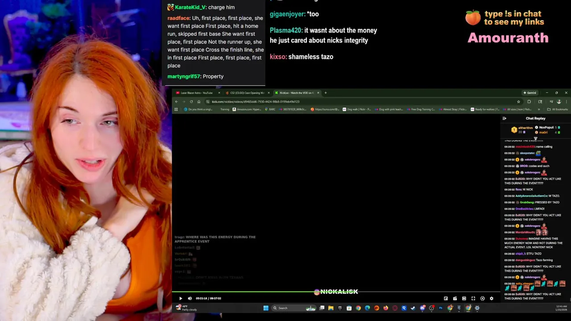
Task: Bookmark this page with the star icon
Action: (518, 102)
